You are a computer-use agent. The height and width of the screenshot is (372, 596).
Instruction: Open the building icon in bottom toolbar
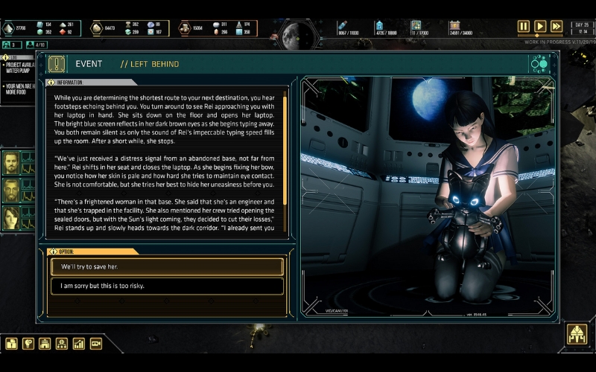point(45,344)
